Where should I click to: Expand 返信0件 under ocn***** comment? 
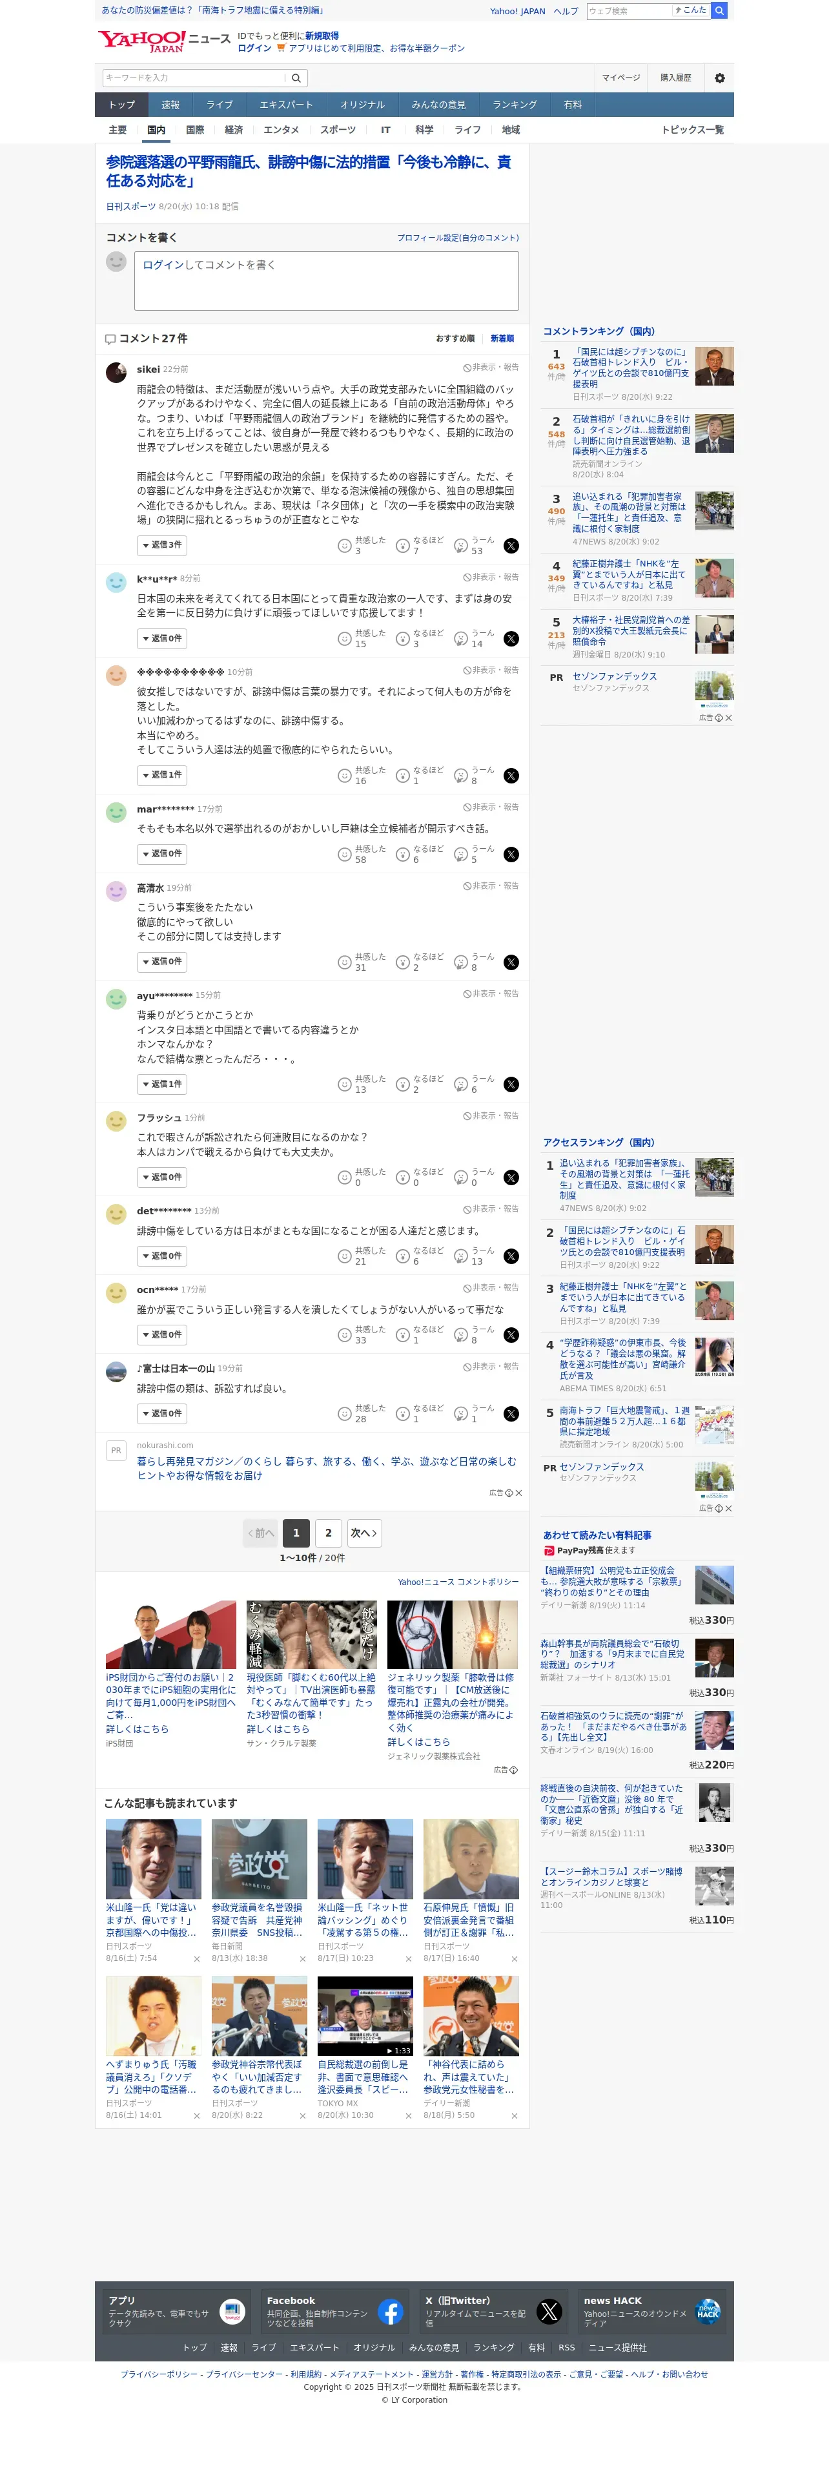(x=162, y=1335)
